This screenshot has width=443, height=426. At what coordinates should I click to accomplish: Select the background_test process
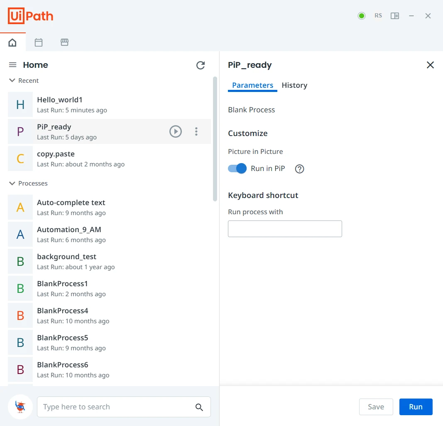(109, 261)
